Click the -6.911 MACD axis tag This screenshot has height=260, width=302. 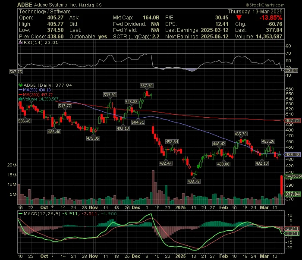point(292,233)
